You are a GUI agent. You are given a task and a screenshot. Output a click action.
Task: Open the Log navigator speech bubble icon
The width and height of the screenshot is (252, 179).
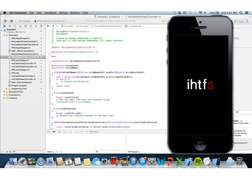click(41, 26)
